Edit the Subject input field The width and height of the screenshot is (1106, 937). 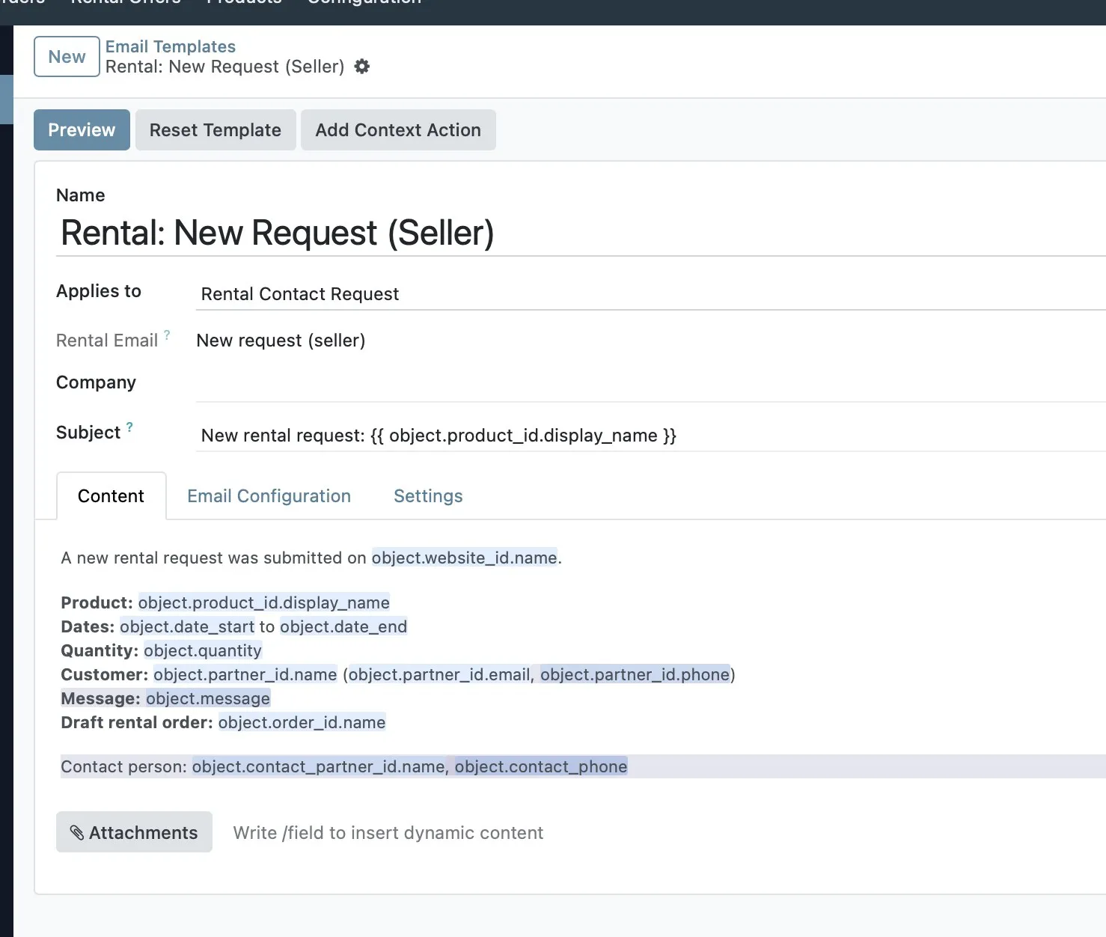point(651,436)
